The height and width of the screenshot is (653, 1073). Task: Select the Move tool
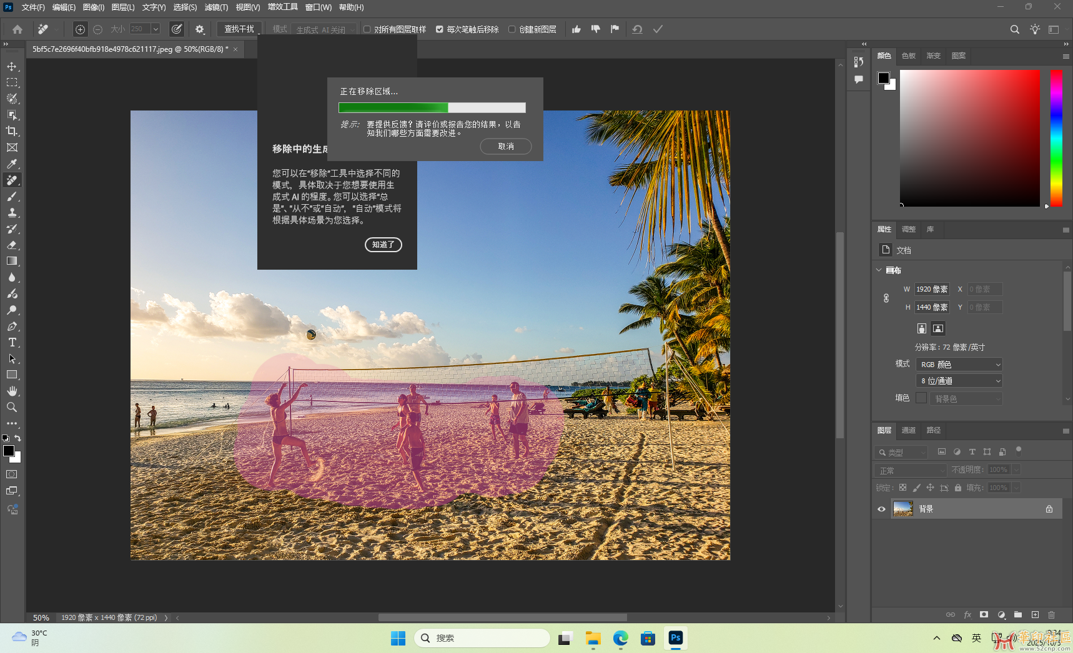point(12,66)
